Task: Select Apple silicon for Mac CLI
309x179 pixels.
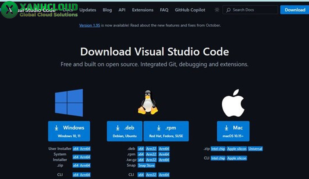Action: tap(237, 158)
